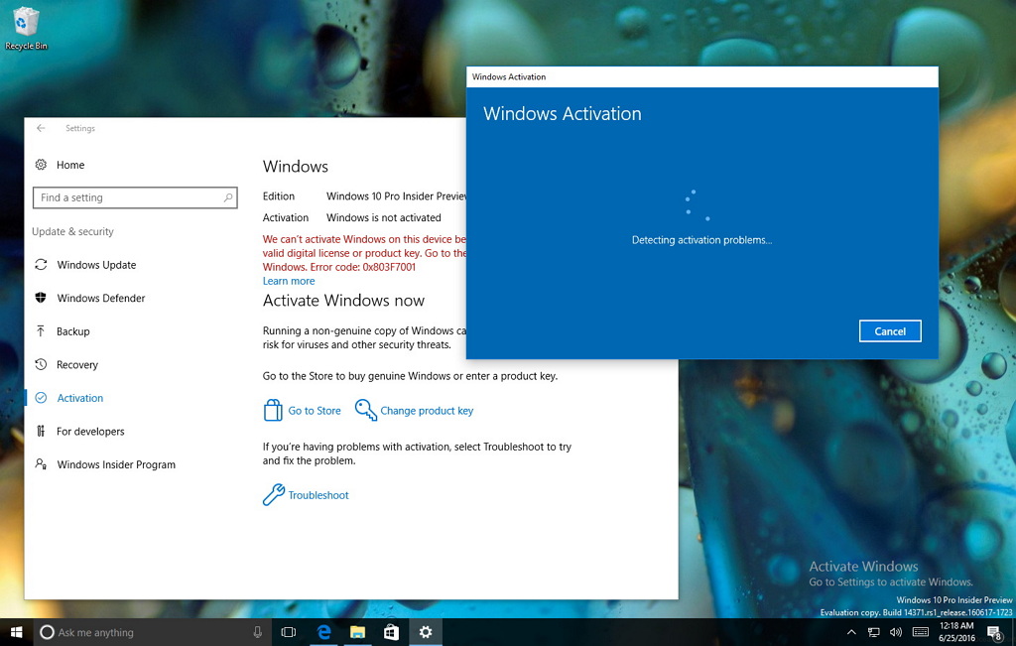Viewport: 1016px width, 646px height.
Task: Select the Troubleshoot wrench icon
Action: pos(272,494)
